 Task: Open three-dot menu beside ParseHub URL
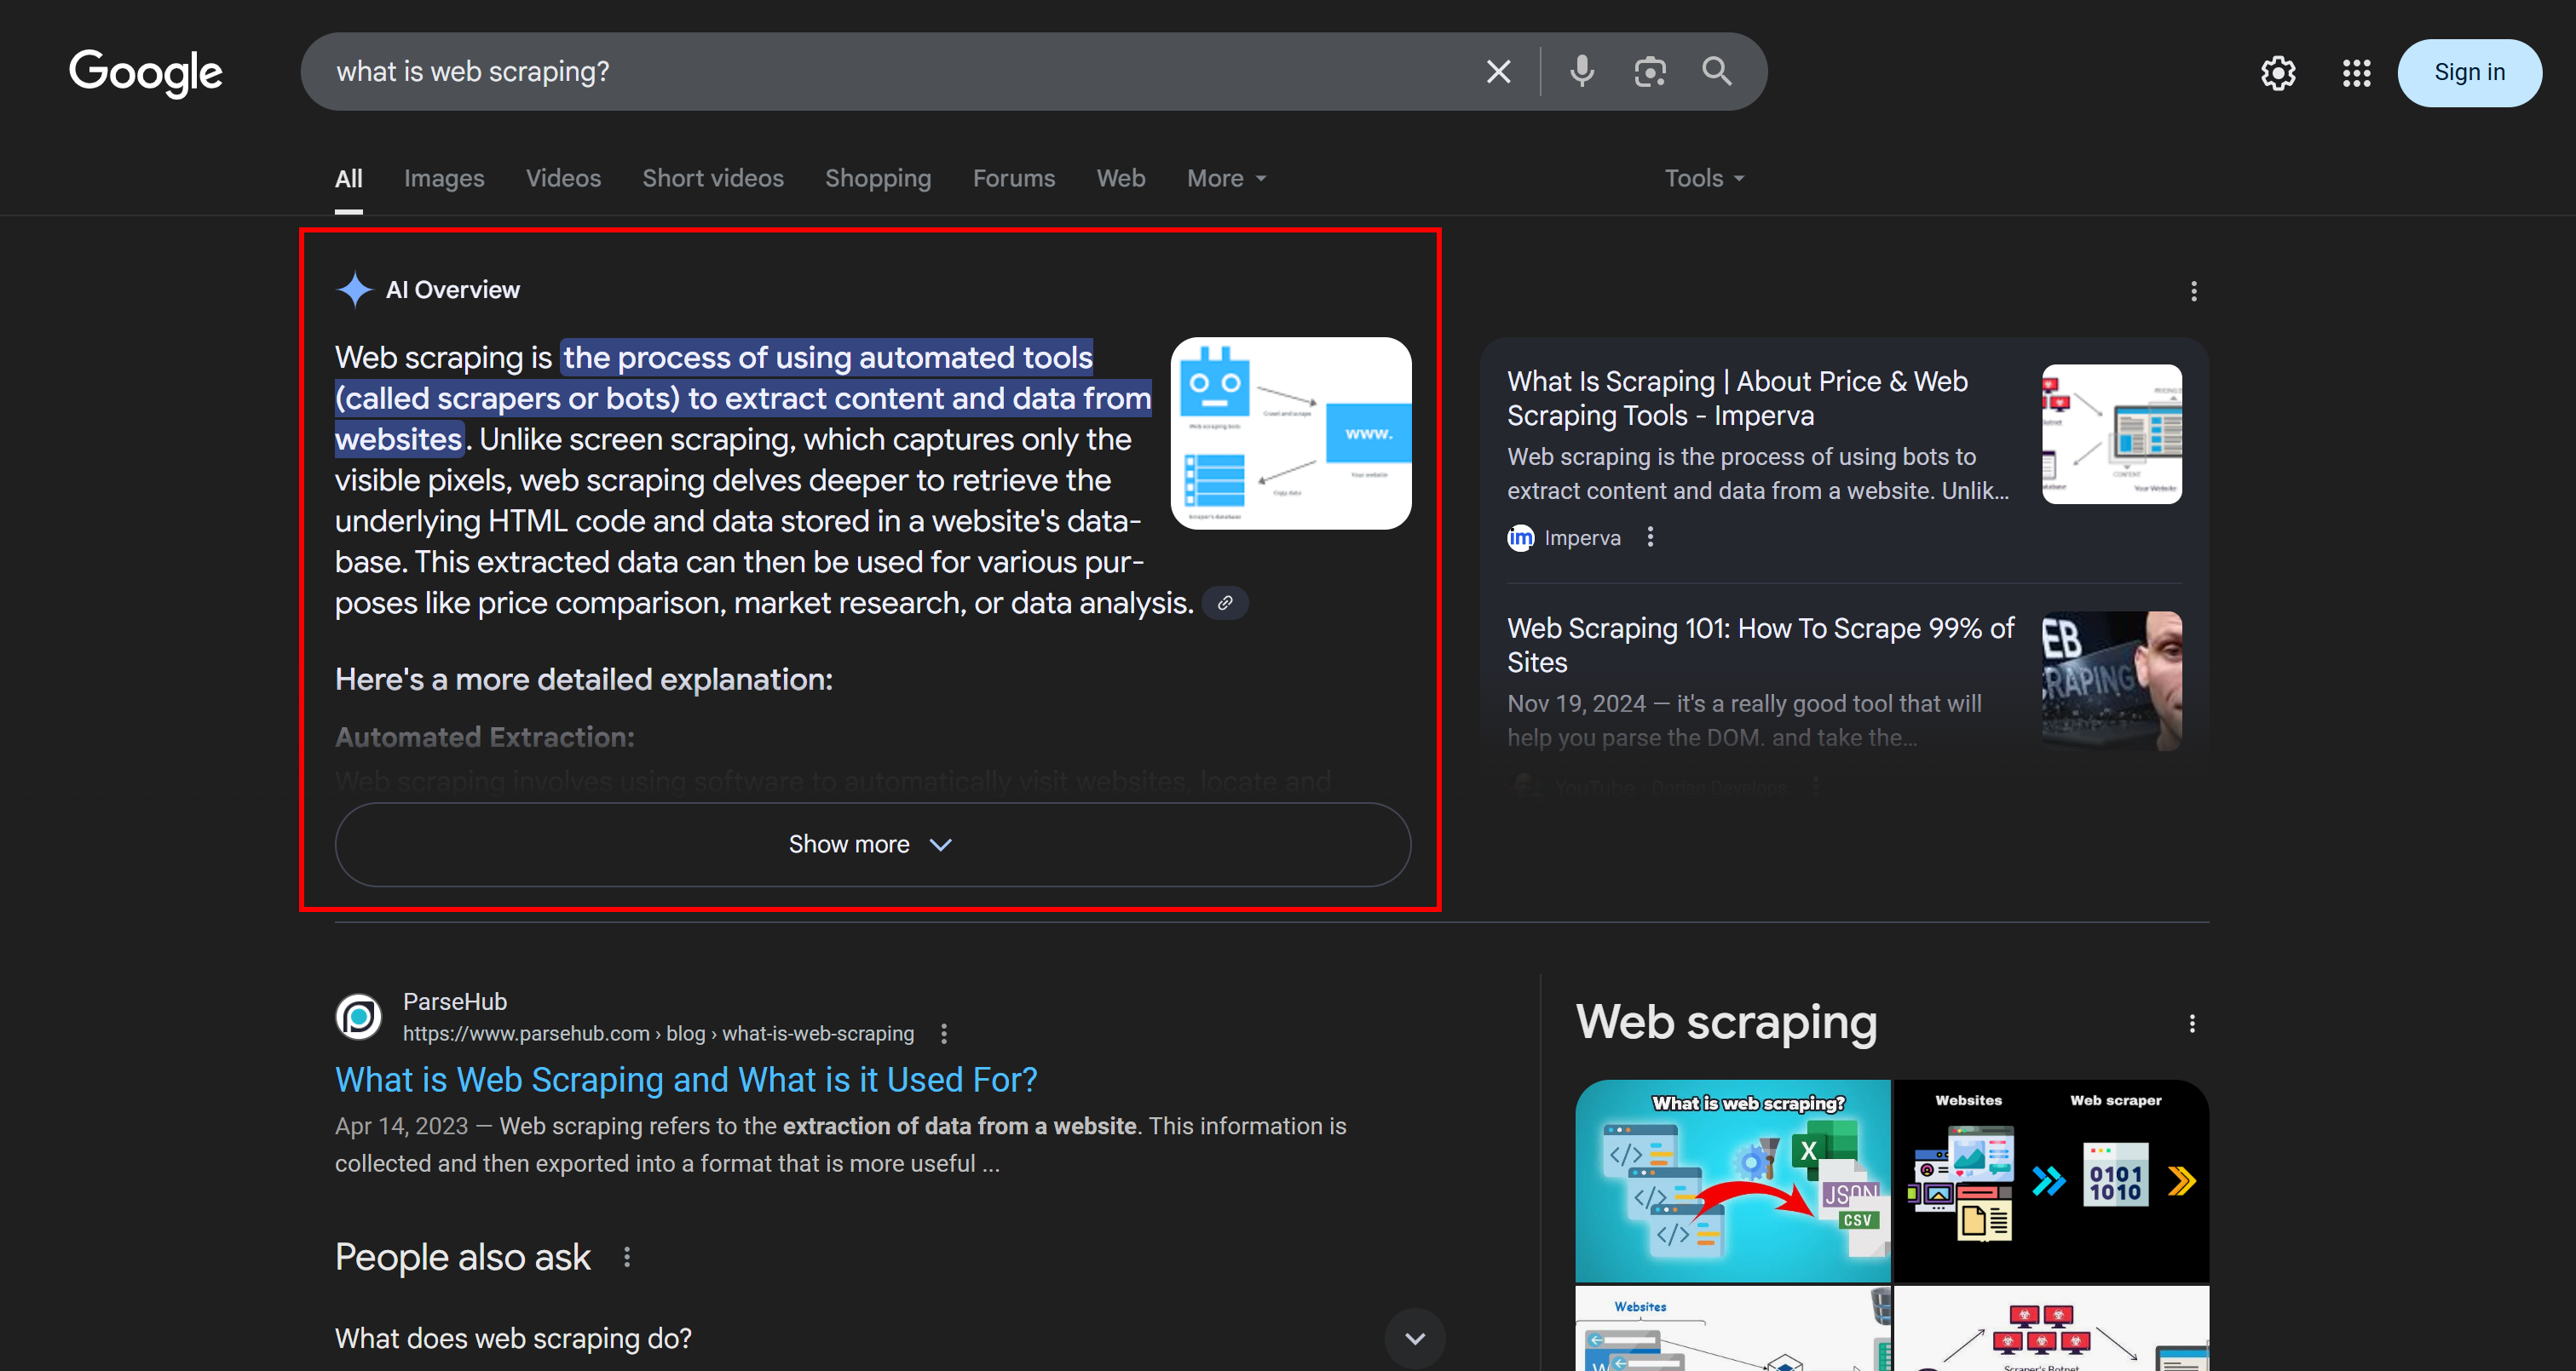point(944,1033)
